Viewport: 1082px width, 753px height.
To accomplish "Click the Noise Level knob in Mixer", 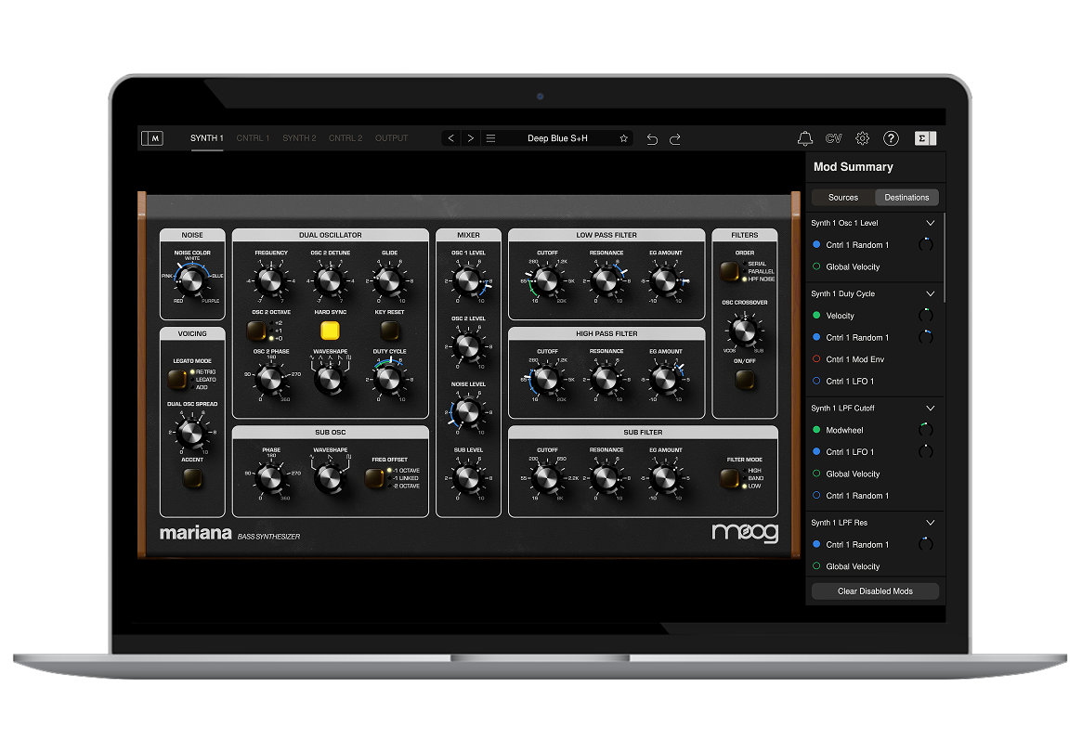I will 468,411.
